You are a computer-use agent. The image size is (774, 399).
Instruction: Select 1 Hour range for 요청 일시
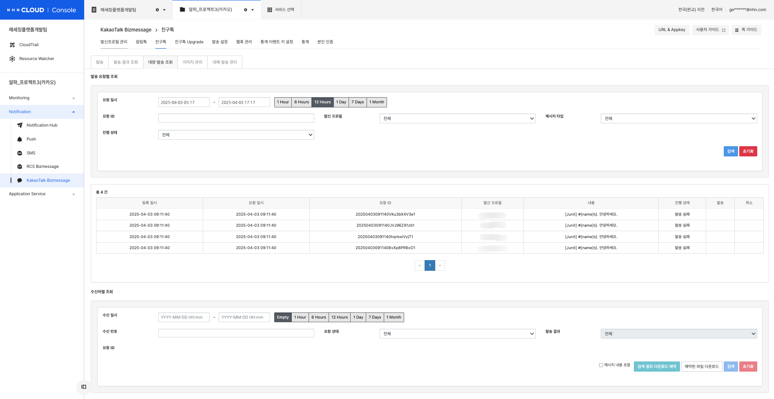point(283,102)
